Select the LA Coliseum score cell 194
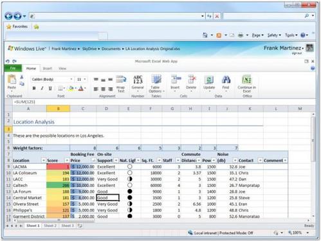This screenshot has width=321, height=241. tap(58, 173)
